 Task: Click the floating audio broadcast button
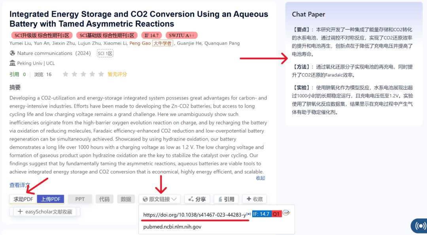click(418, 226)
